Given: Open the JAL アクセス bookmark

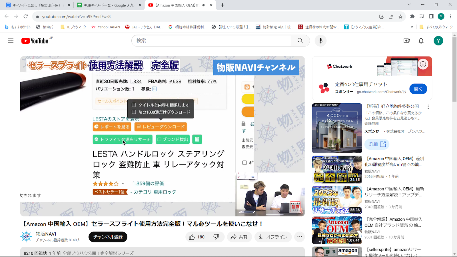Looking at the screenshot, I should (x=145, y=27).
